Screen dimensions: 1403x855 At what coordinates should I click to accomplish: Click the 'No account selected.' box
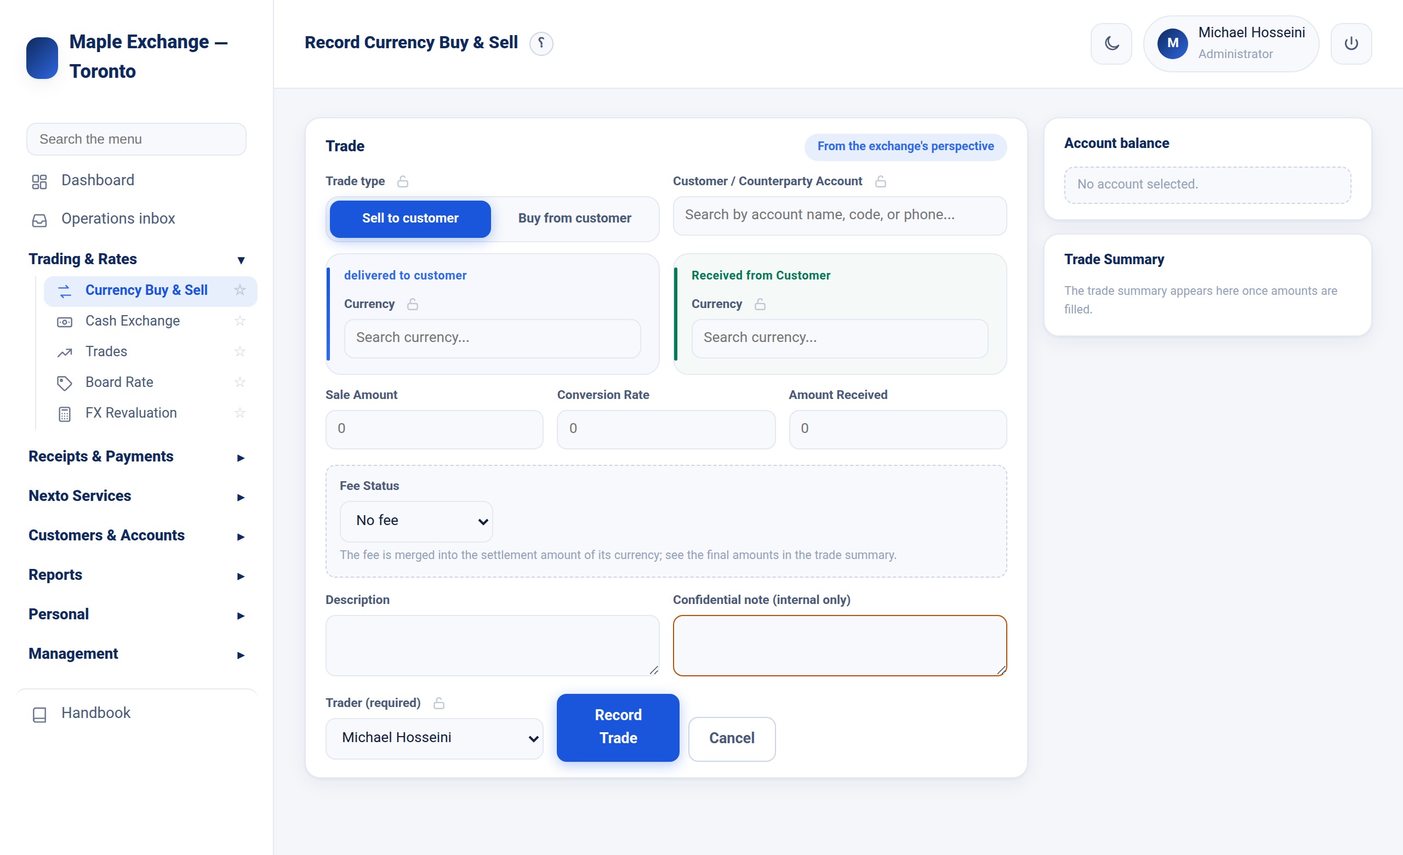click(x=1207, y=185)
